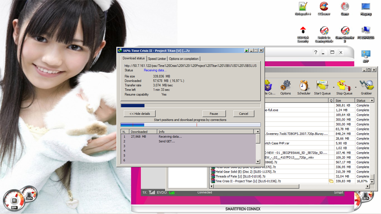381x214 pixels.
Task: Click the 567,17 MB size cell
Action: click(345, 162)
